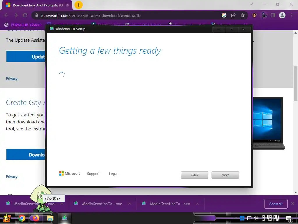Screen dimensions: 298x224
Task: Open Google Chrome from the taskbar
Action: tap(22, 218)
